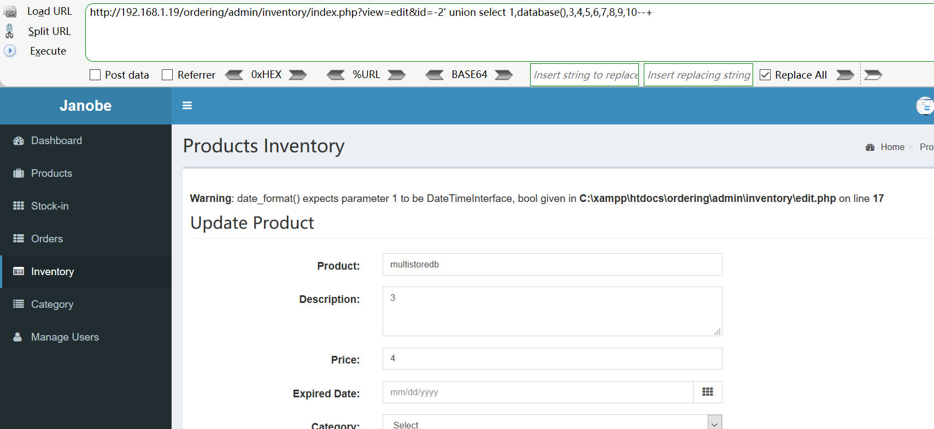Open Manage Users in the sidebar
Viewport: 934px width, 429px height.
(86, 337)
